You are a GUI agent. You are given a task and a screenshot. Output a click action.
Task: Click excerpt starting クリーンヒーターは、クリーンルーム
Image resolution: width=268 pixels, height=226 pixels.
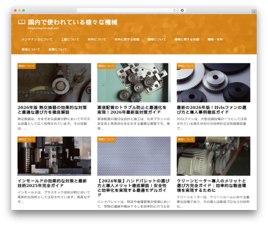(x=213, y=202)
